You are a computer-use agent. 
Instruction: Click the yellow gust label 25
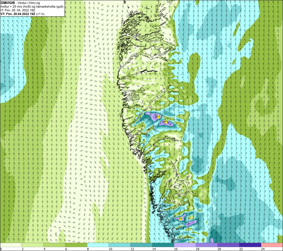click(x=181, y=218)
